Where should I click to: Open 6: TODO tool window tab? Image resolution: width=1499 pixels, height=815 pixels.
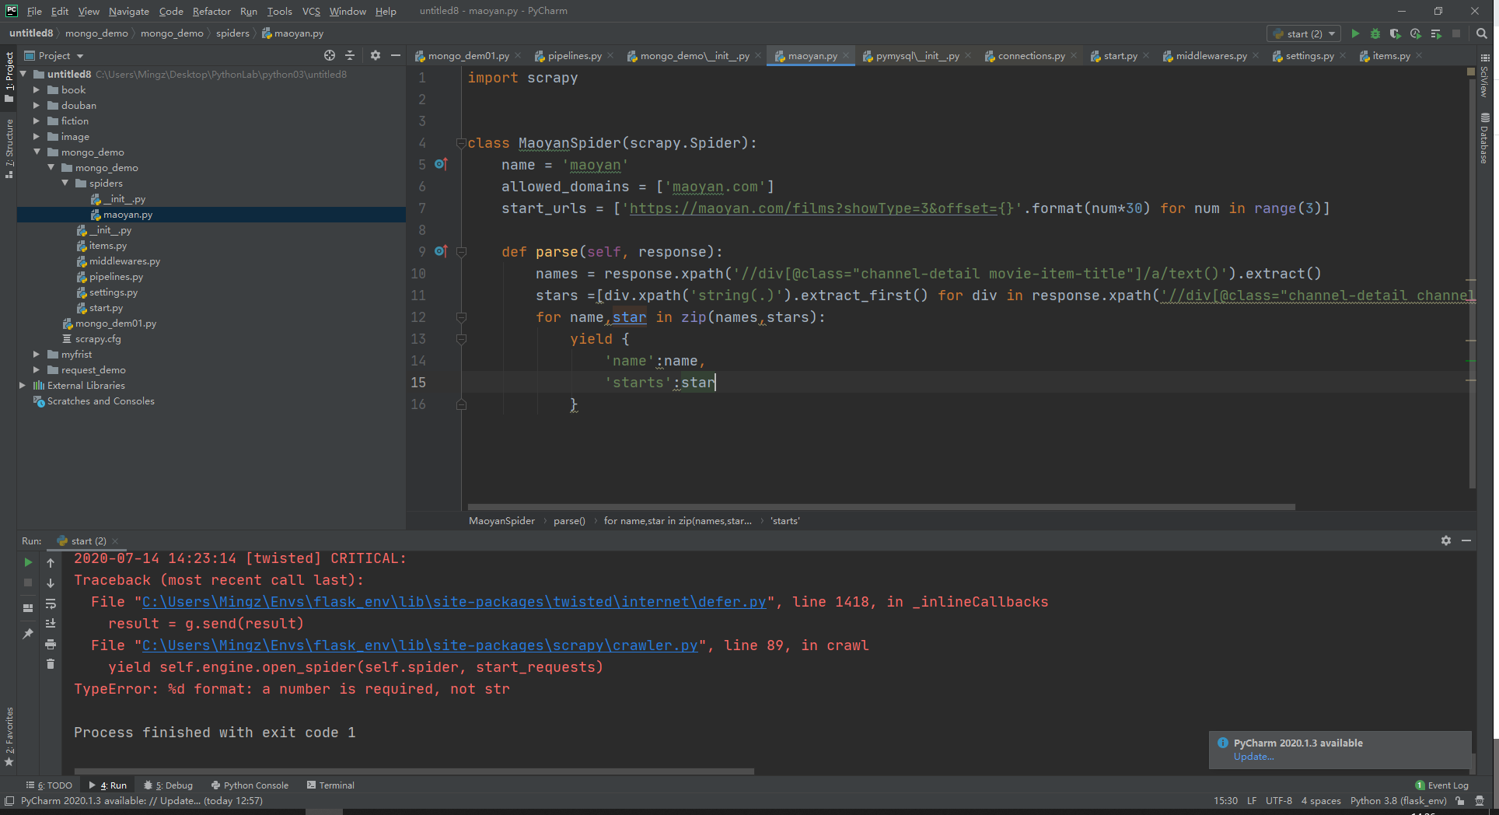click(x=49, y=785)
